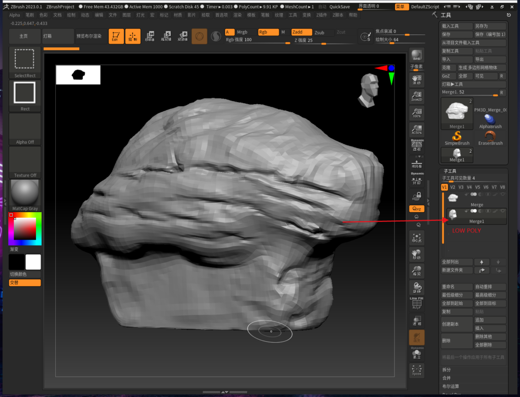Open the DefaultZScript dropdown
Screen dimensions: 520x397
425,7
